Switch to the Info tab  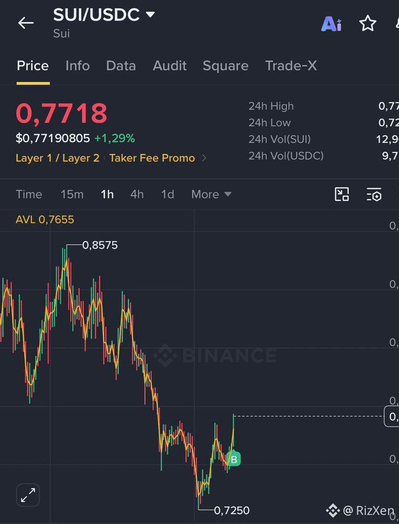click(x=77, y=66)
